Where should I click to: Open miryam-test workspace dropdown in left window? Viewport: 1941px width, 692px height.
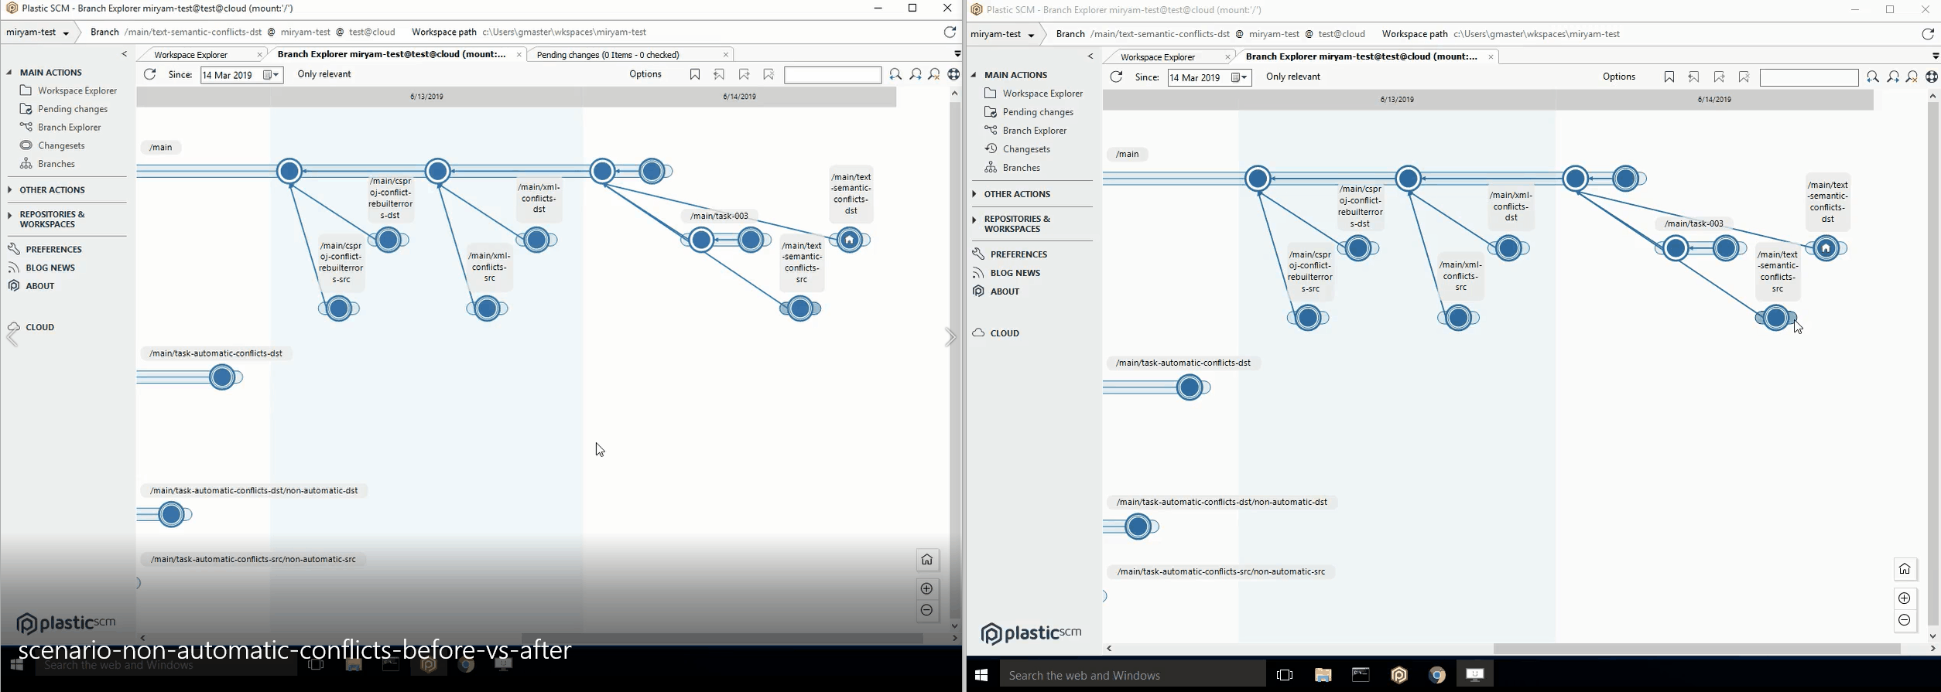click(x=38, y=33)
